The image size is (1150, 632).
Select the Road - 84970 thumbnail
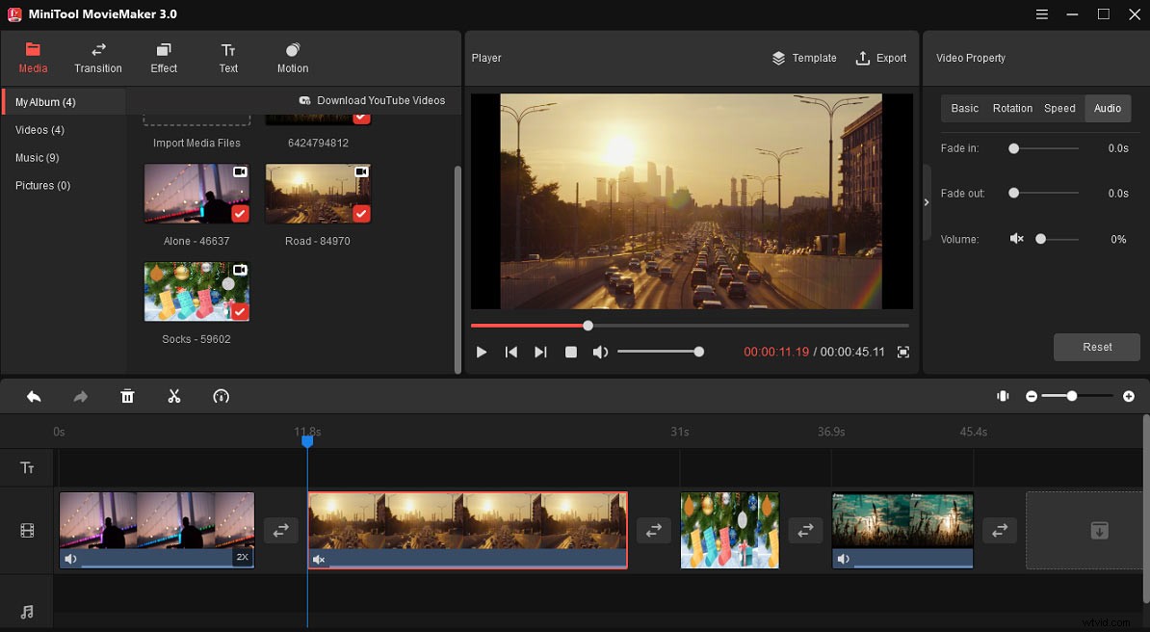click(318, 193)
